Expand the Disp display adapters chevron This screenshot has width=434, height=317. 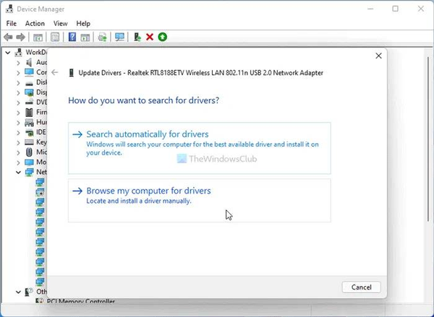click(18, 93)
